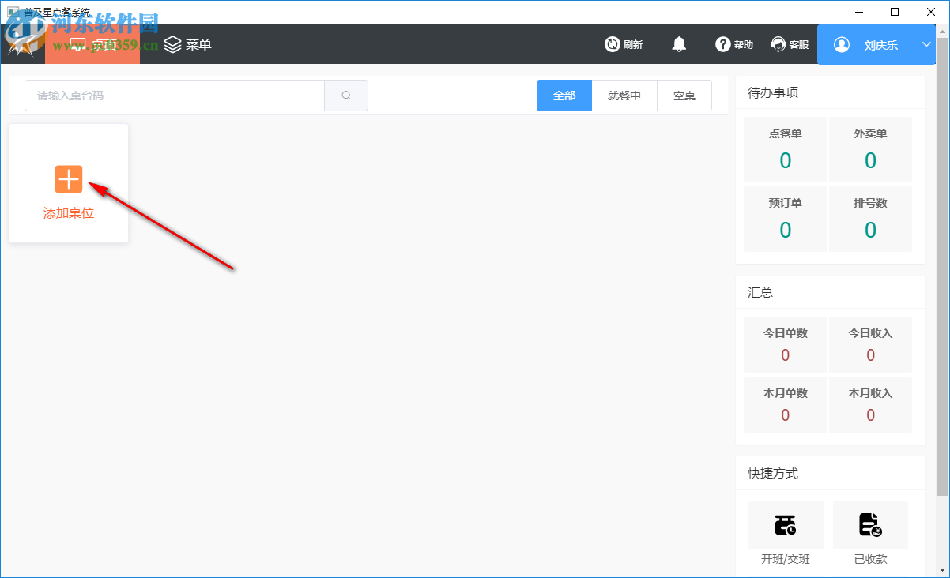Open the 点餐单 pending orders panel
The image size is (950, 578).
pyautogui.click(x=785, y=149)
